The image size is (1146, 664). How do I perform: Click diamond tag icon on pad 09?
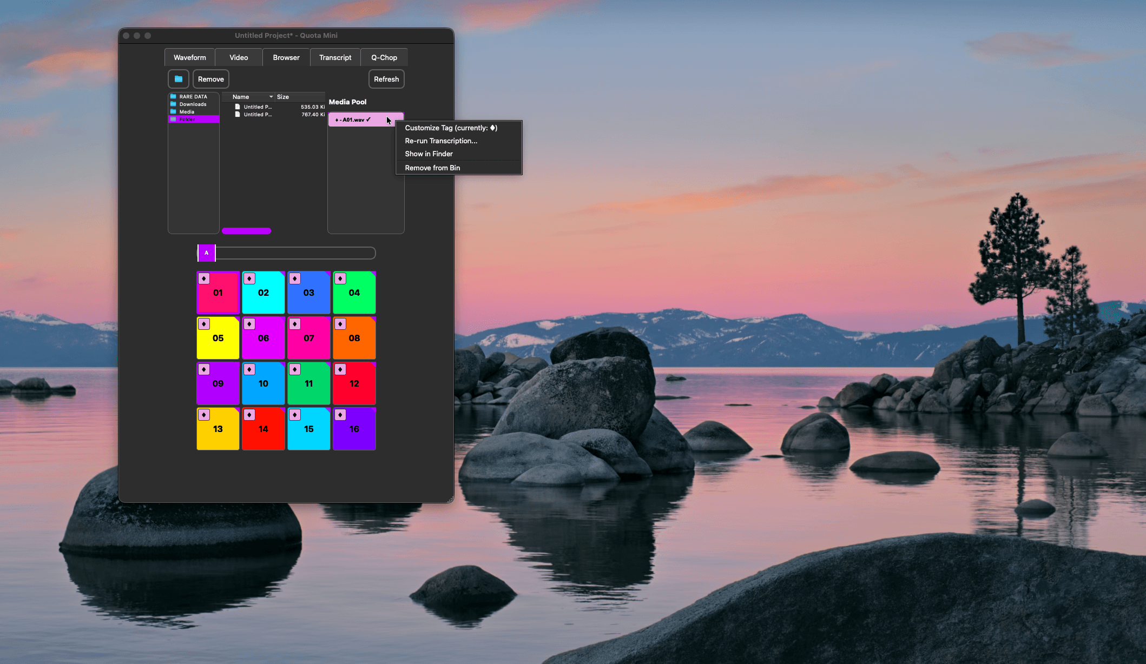[x=204, y=369]
